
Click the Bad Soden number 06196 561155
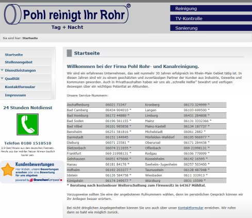117,121
